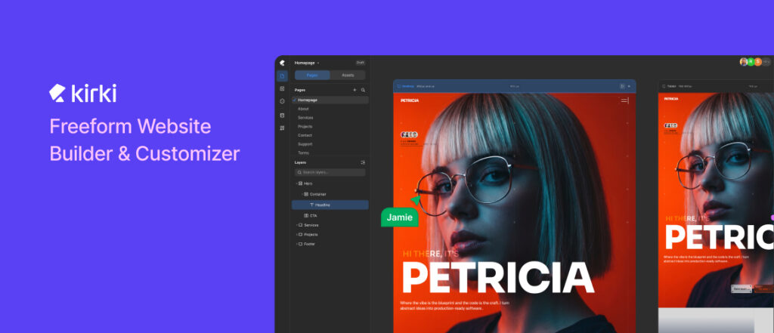Select the Headline layer

330,205
